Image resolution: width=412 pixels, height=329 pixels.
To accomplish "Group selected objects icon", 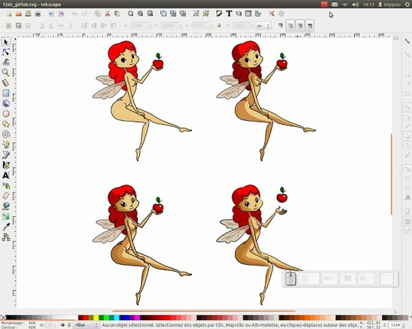I will pos(196,14).
